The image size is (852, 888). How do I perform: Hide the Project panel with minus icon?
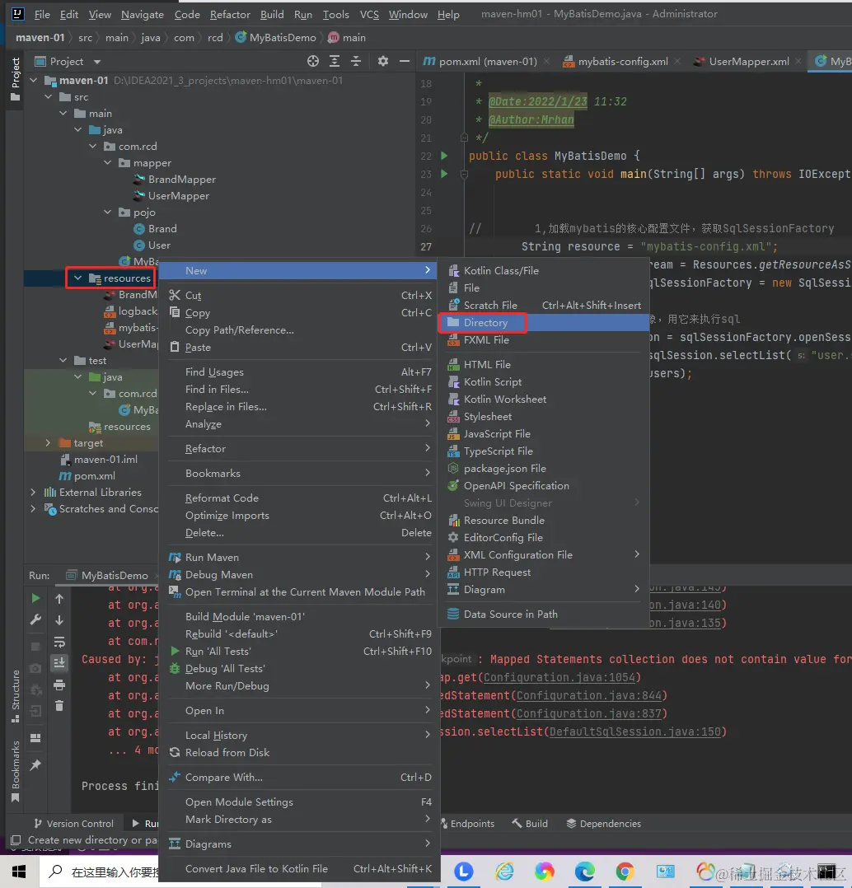pyautogui.click(x=405, y=61)
